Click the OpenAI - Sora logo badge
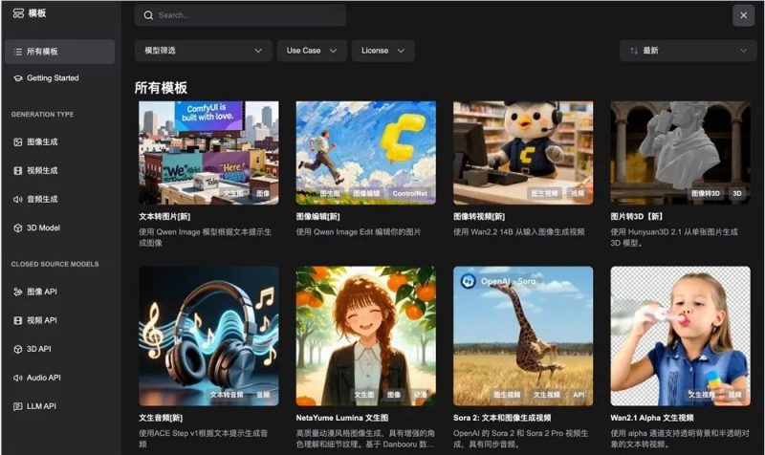 (498, 281)
